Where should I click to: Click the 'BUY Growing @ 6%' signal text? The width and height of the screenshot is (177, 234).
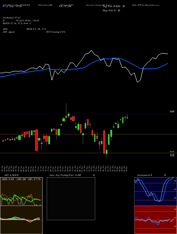point(56,32)
